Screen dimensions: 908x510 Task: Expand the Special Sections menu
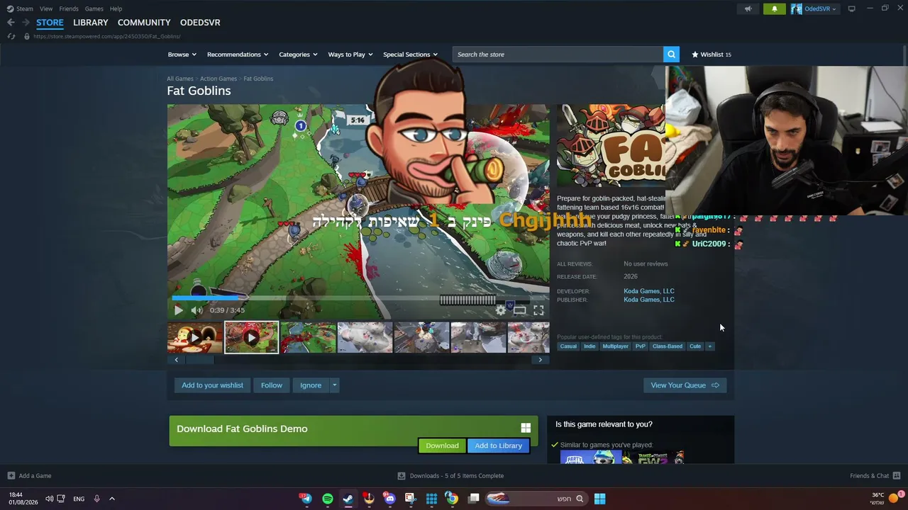410,55
